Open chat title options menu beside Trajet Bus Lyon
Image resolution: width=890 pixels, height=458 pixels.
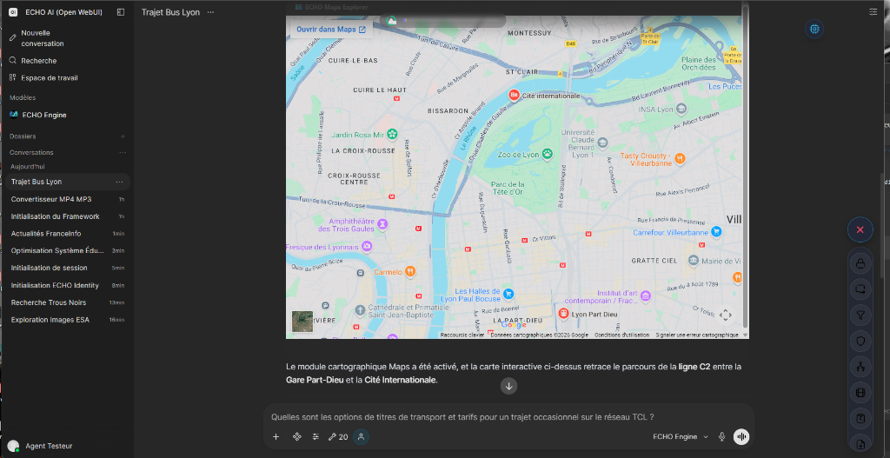[x=210, y=12]
